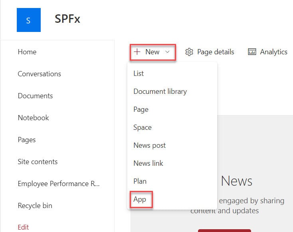The image size is (293, 232).
Task: Open Site contents link
Action: [x=38, y=162]
